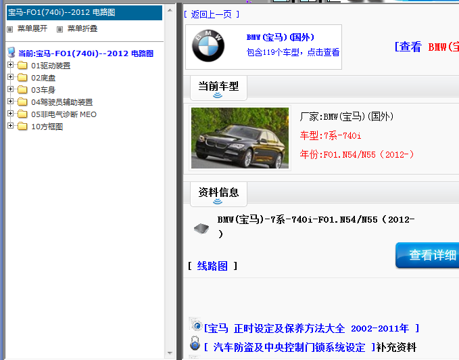Click the BMW roundel logo

208,46
